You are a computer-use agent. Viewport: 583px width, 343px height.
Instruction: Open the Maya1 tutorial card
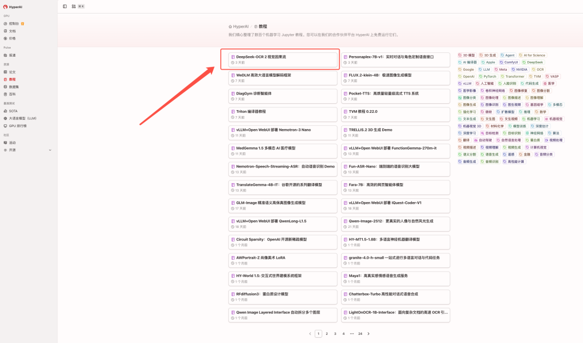tap(396, 278)
